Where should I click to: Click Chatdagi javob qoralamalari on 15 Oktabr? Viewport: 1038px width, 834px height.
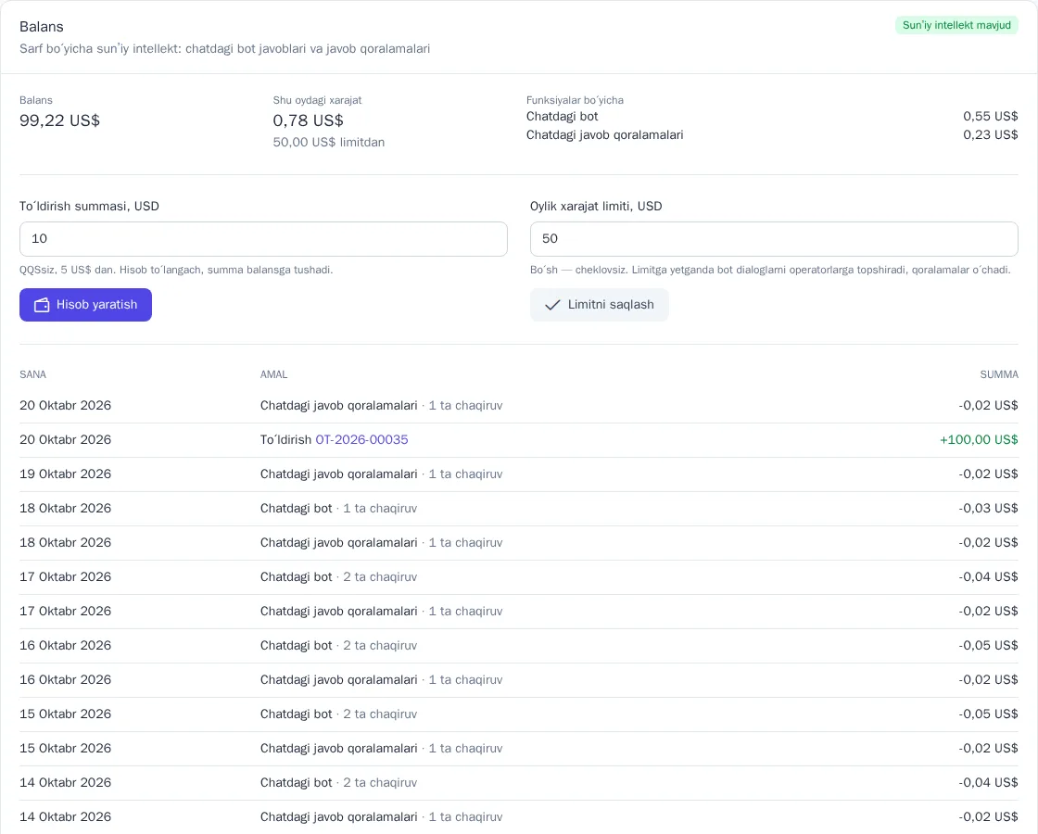[x=381, y=749]
